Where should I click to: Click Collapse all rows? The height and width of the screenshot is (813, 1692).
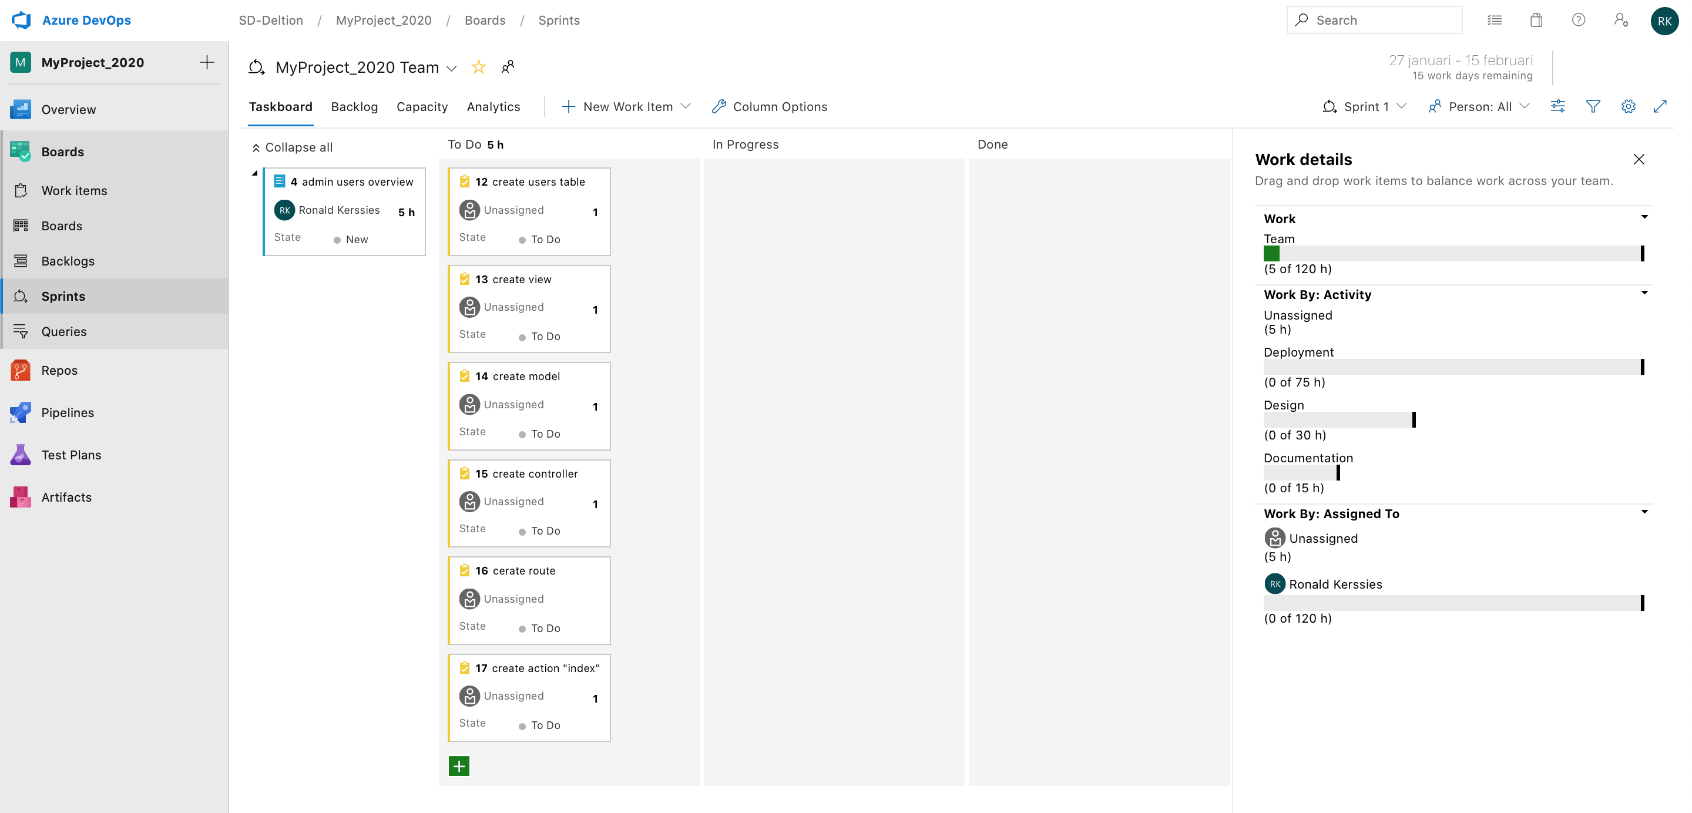pos(293,147)
